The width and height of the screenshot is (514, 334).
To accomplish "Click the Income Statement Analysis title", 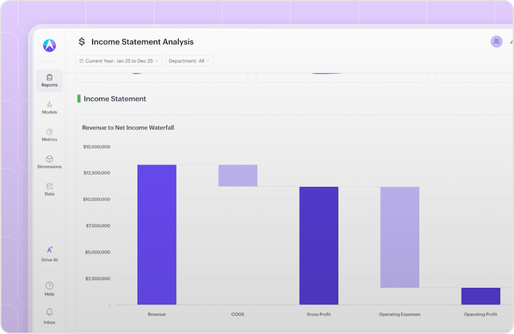I will 143,42.
